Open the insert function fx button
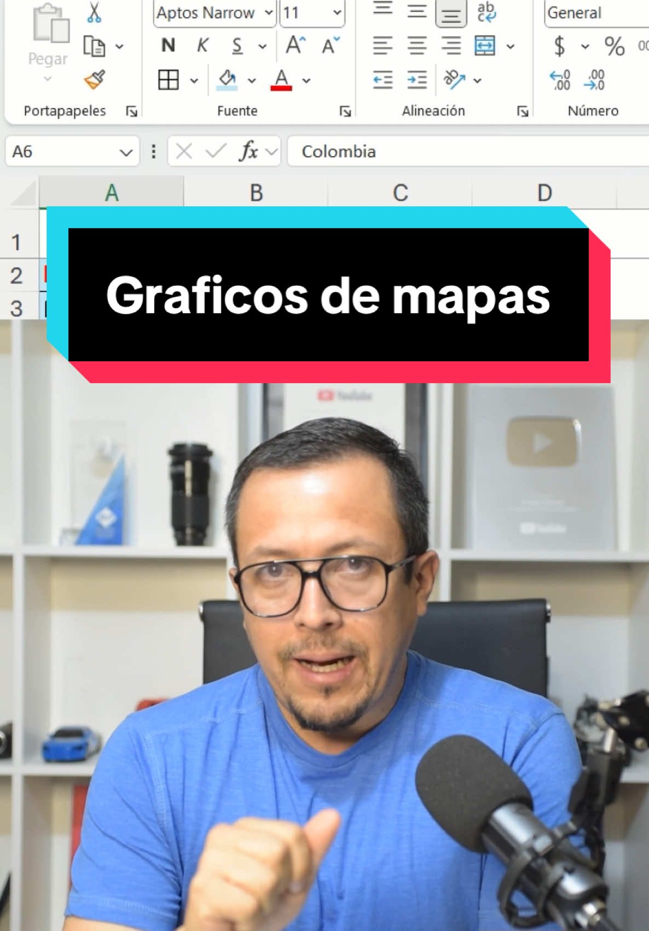The image size is (649, 931). click(x=248, y=151)
